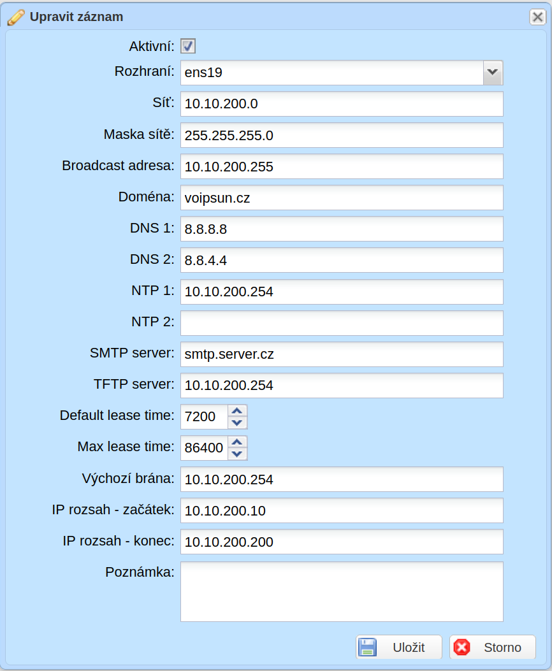Decrease Default lease time with down arrow
552x671 pixels.
[238, 422]
